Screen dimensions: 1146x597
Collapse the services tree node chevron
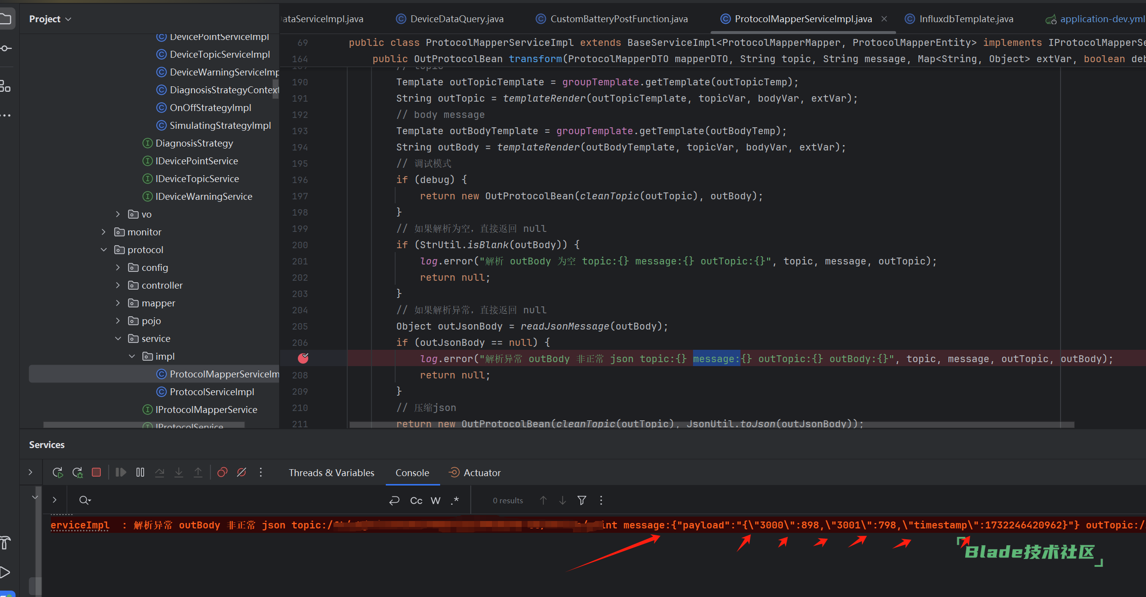coord(35,497)
